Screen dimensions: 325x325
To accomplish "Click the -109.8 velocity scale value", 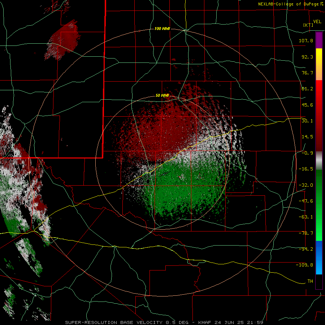I will tap(305, 265).
